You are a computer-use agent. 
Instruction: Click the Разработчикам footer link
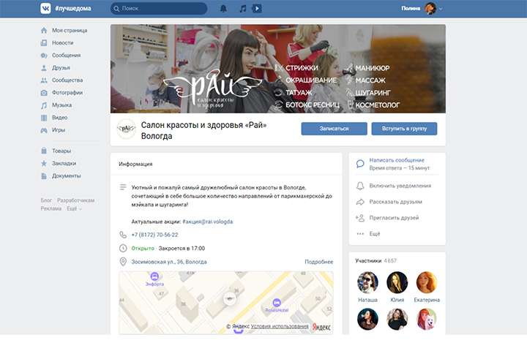(x=75, y=200)
